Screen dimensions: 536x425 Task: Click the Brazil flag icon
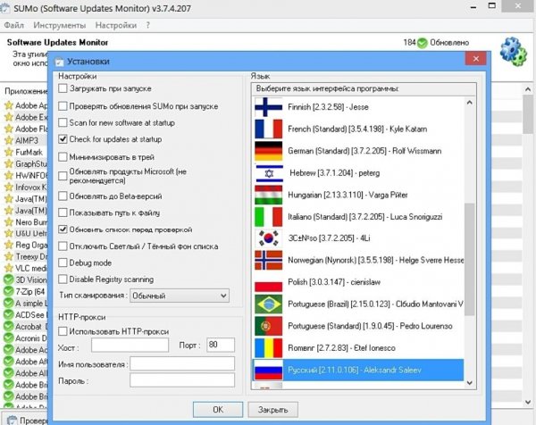pyautogui.click(x=268, y=304)
